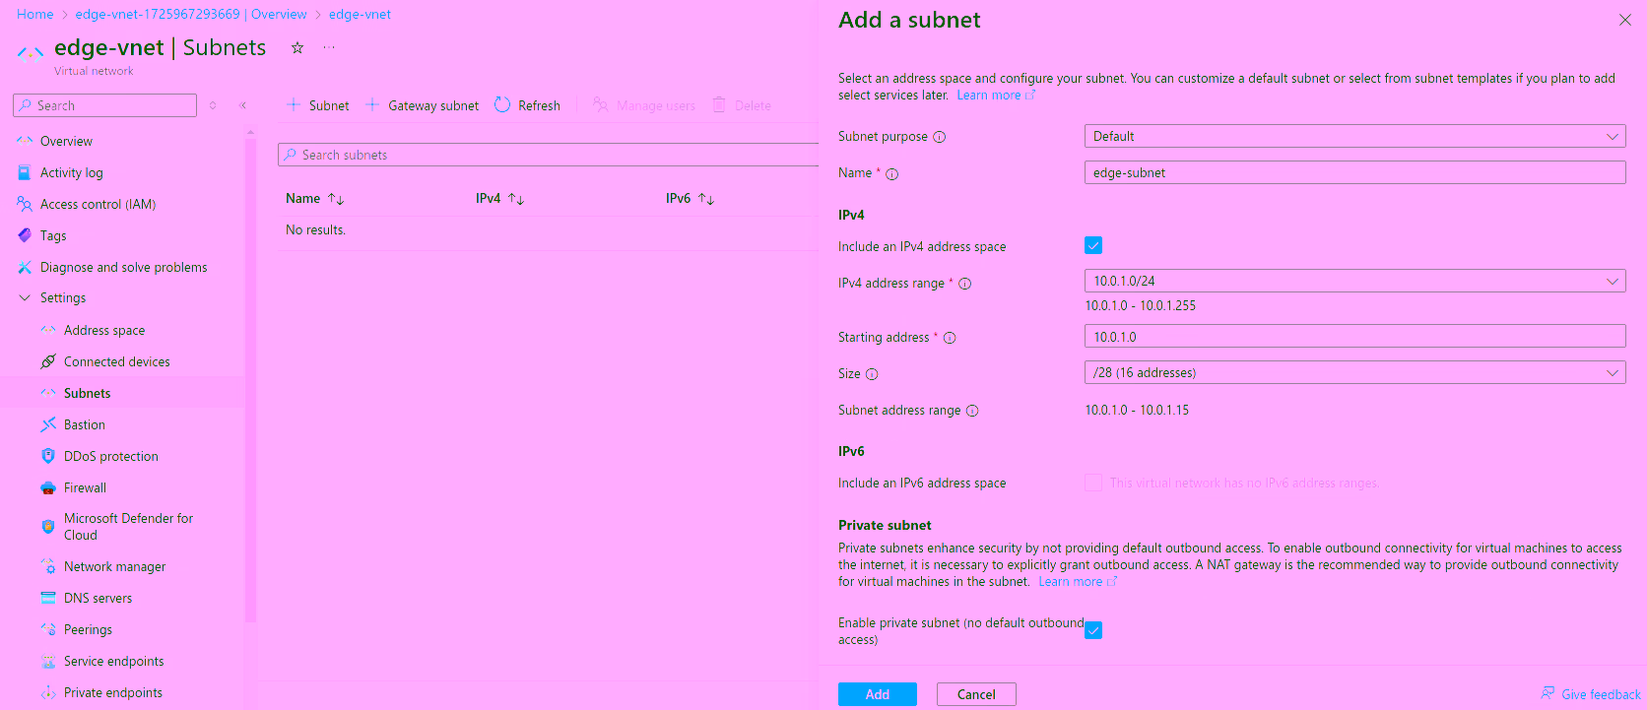Click the info icon next to Subnet purpose
The height and width of the screenshot is (710, 1647).
(x=940, y=137)
